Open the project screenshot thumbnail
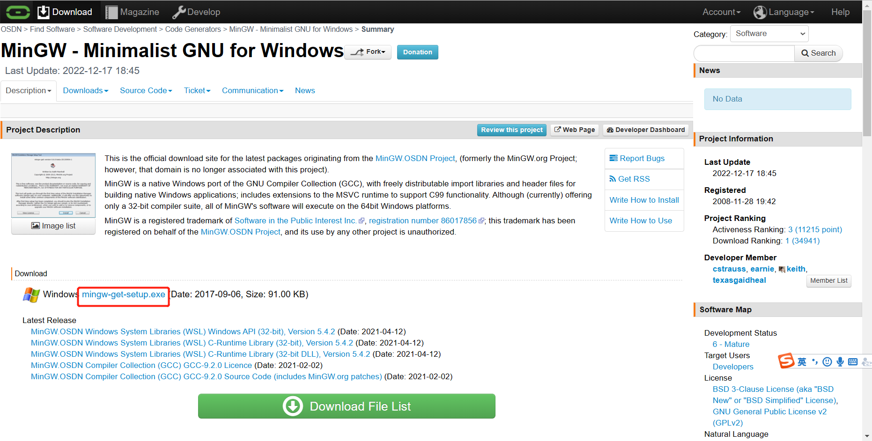The width and height of the screenshot is (872, 441). coord(53,185)
